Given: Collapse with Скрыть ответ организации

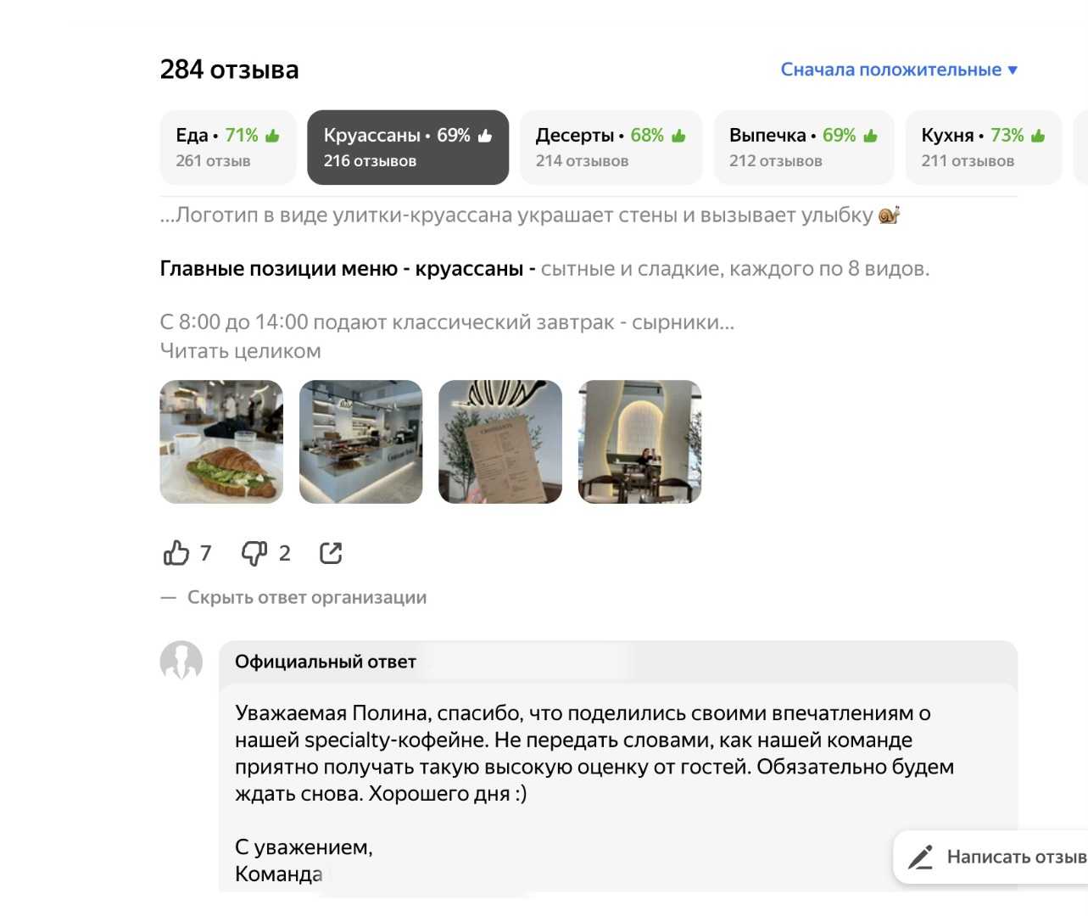Looking at the screenshot, I should (307, 597).
